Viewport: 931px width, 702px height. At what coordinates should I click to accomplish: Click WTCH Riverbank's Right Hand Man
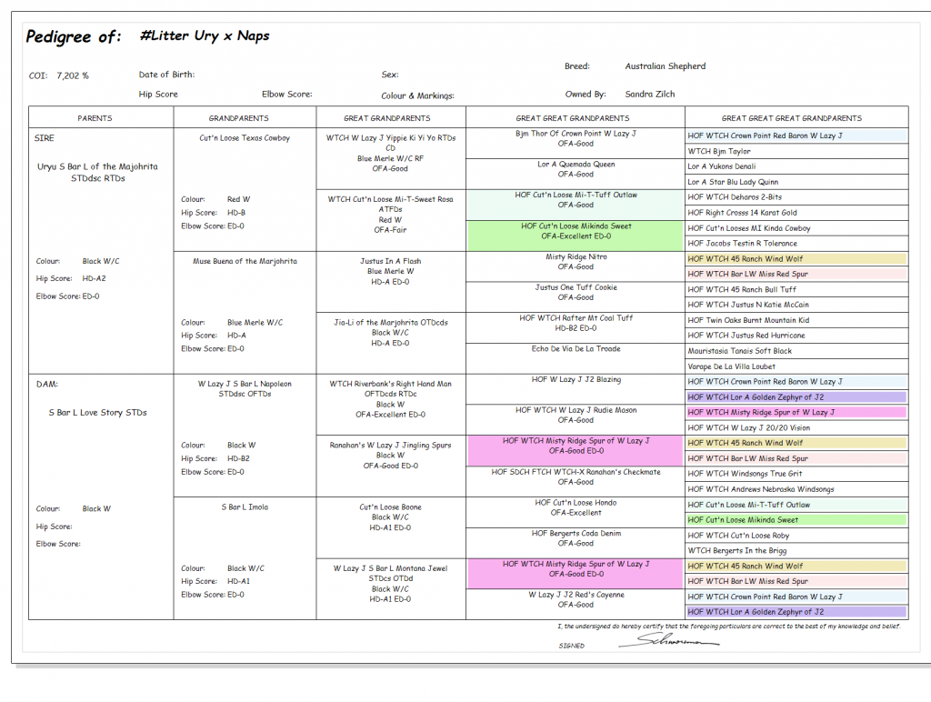(390, 384)
